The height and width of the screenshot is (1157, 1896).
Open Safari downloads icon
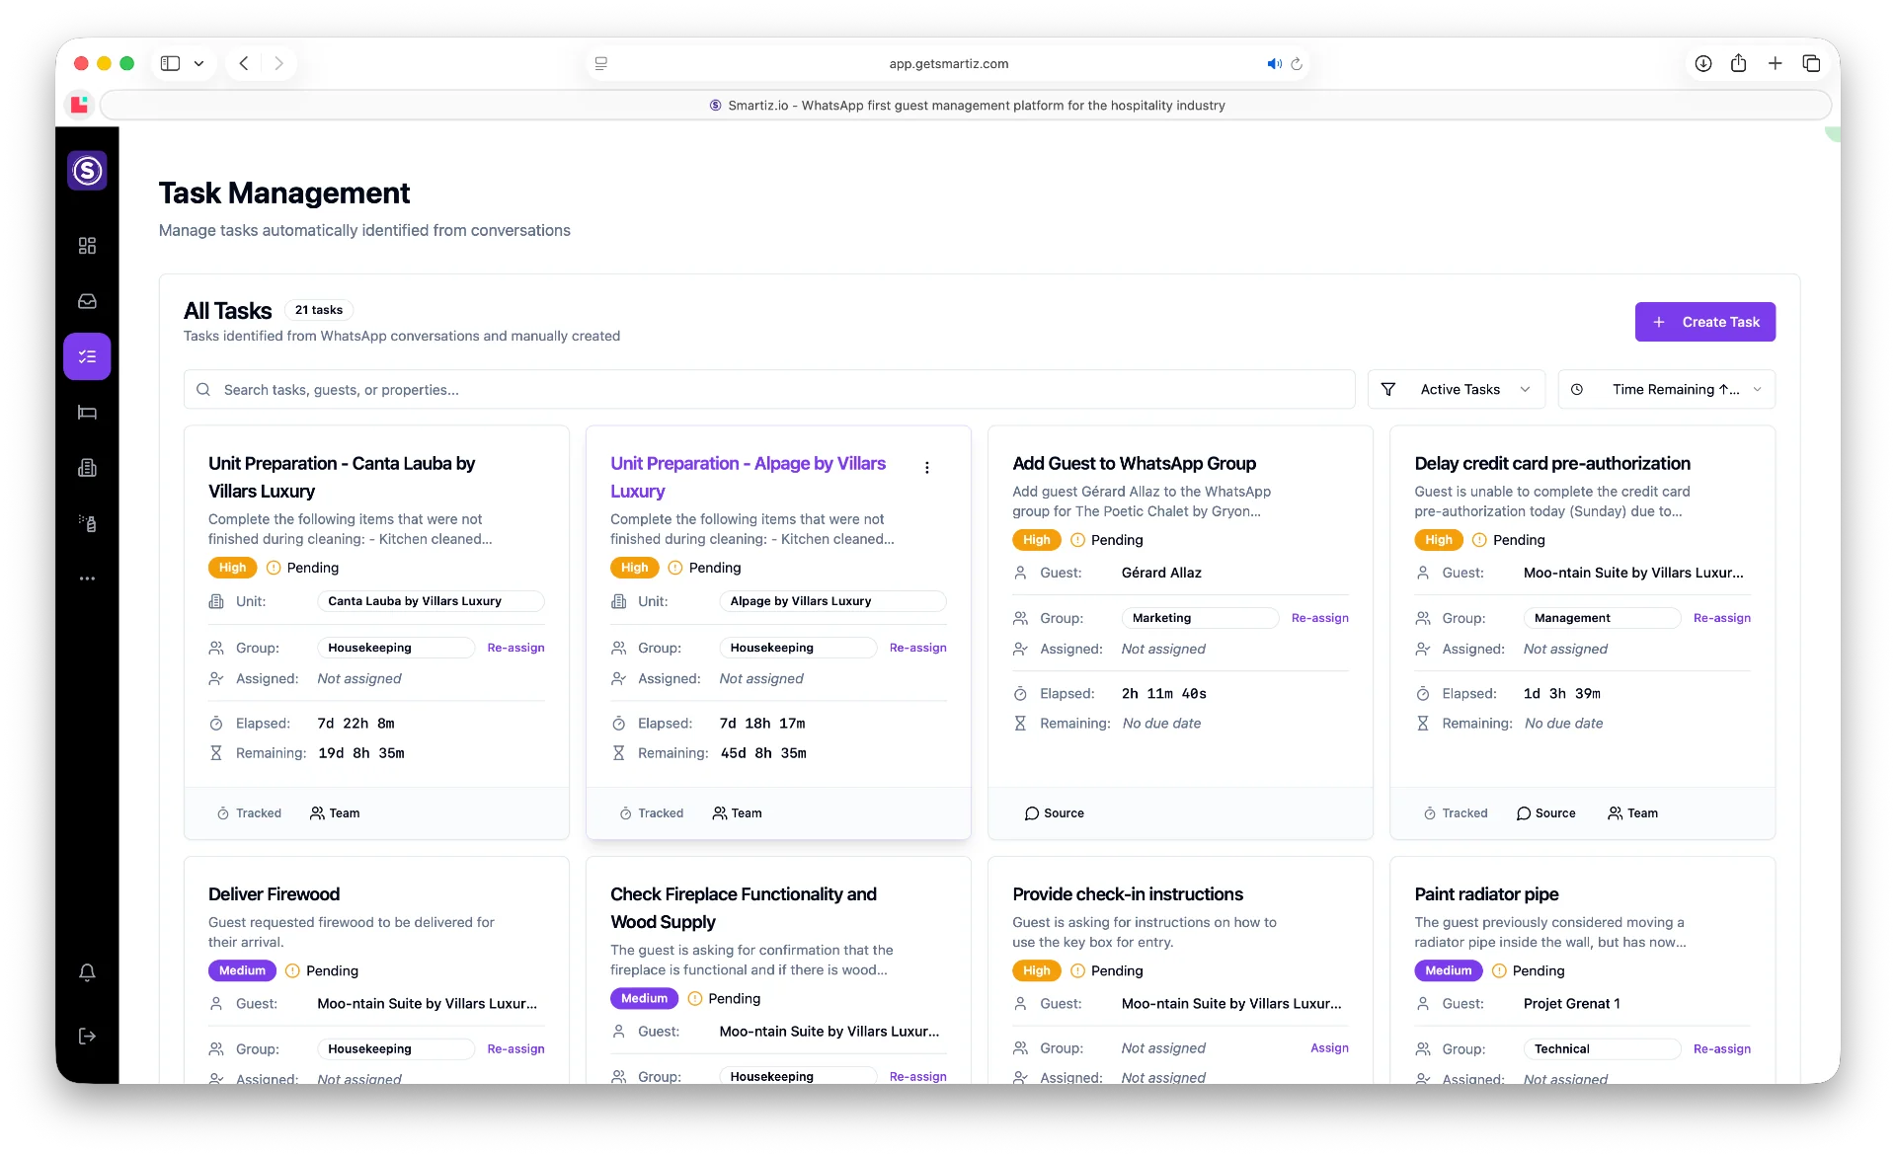click(x=1703, y=63)
